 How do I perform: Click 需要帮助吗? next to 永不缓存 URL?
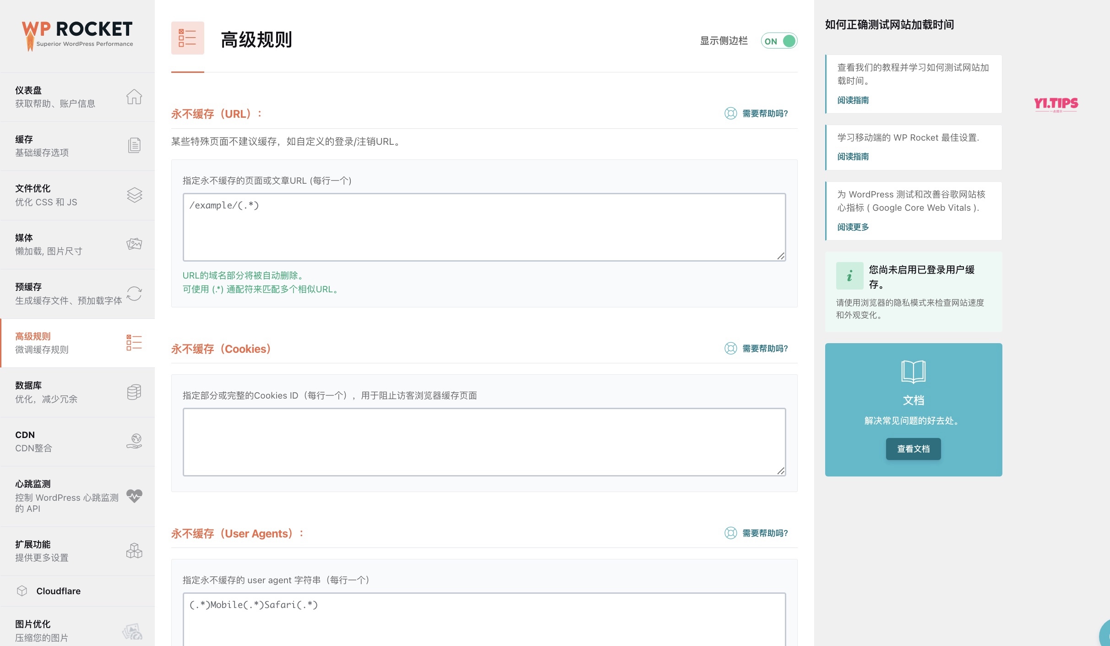pos(765,114)
